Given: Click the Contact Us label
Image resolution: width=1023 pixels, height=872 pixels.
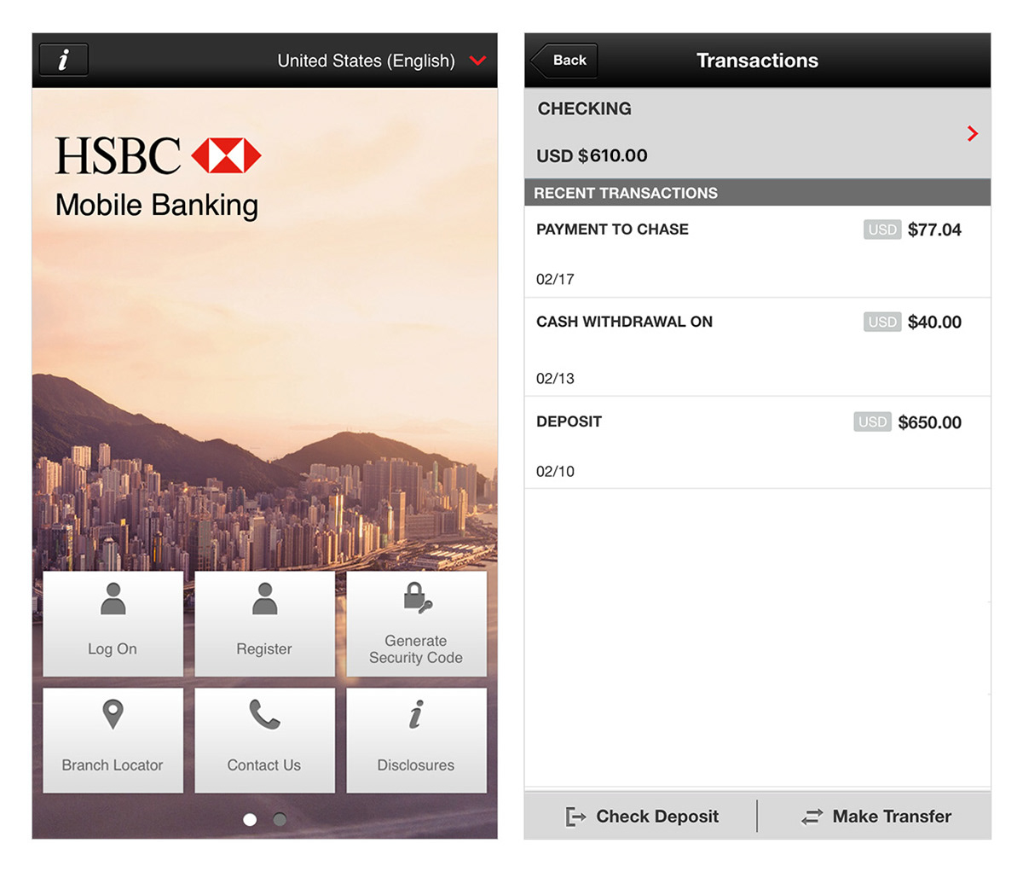Looking at the screenshot, I should click(x=264, y=765).
